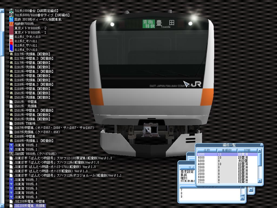Click the maroon icon for 東京メトロ8000系-1
Viewport: 277px width, 208px height.
tap(11, 32)
